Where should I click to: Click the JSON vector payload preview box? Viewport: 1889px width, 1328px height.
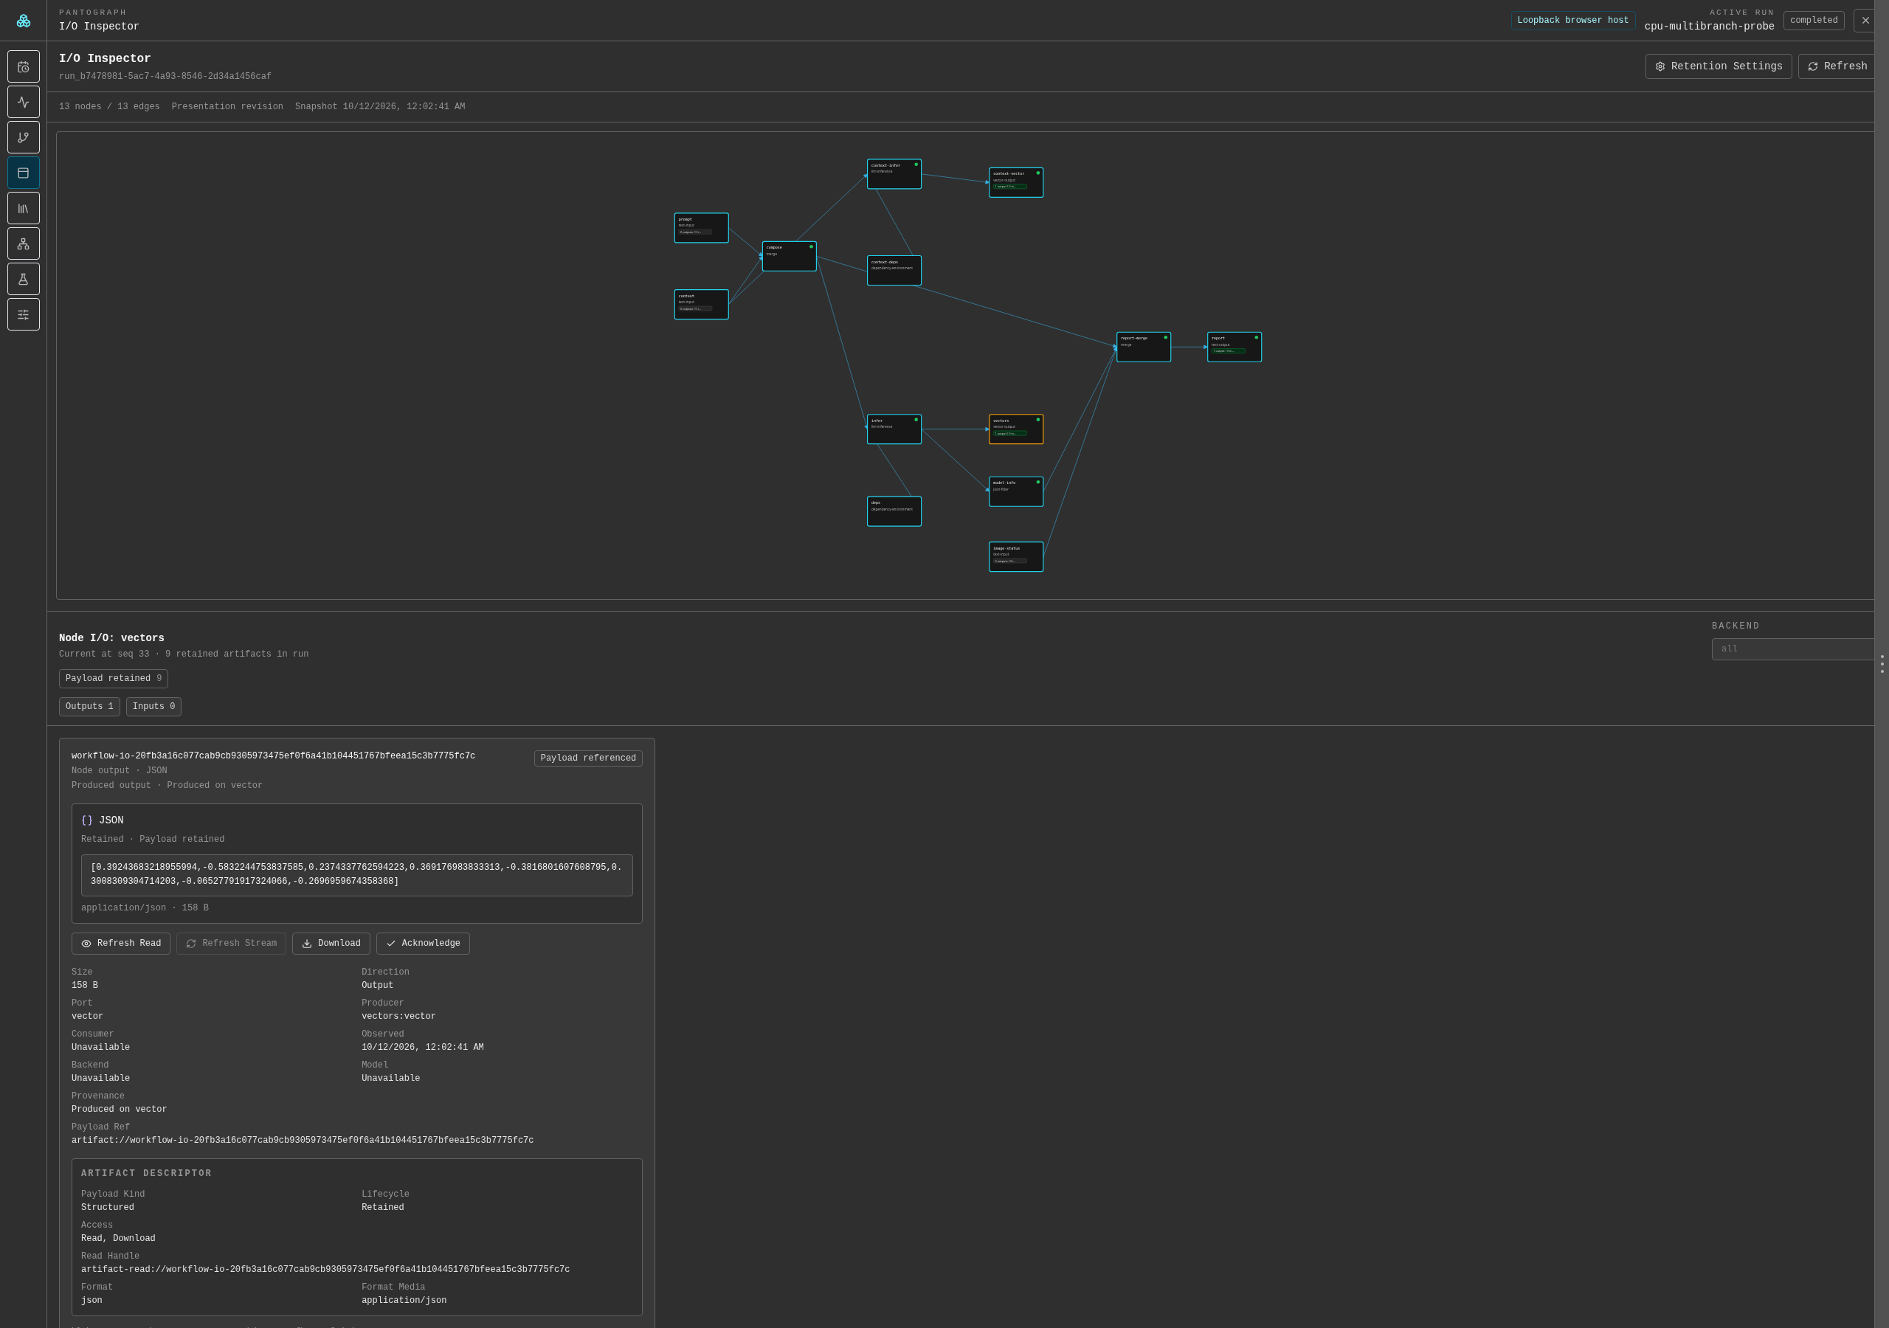pos(357,876)
